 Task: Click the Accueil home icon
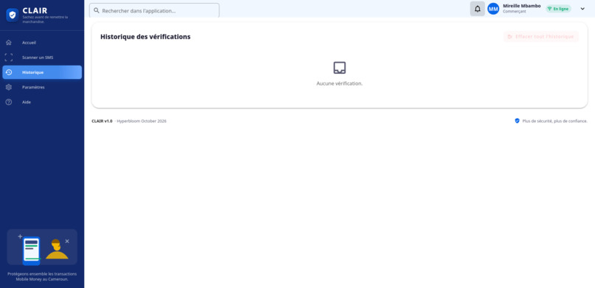9,43
